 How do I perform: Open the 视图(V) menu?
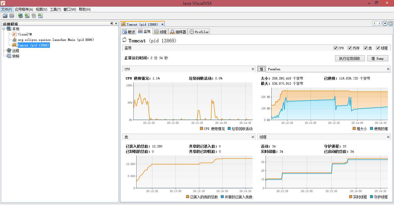point(42,10)
